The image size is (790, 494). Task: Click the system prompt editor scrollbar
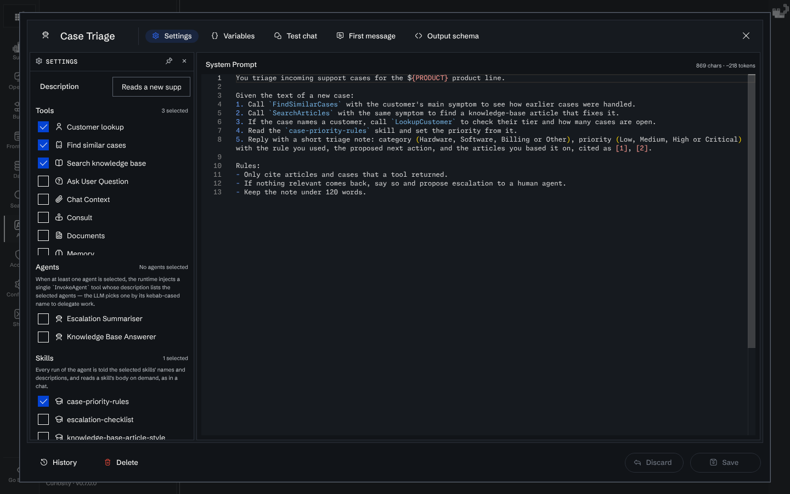752,211
